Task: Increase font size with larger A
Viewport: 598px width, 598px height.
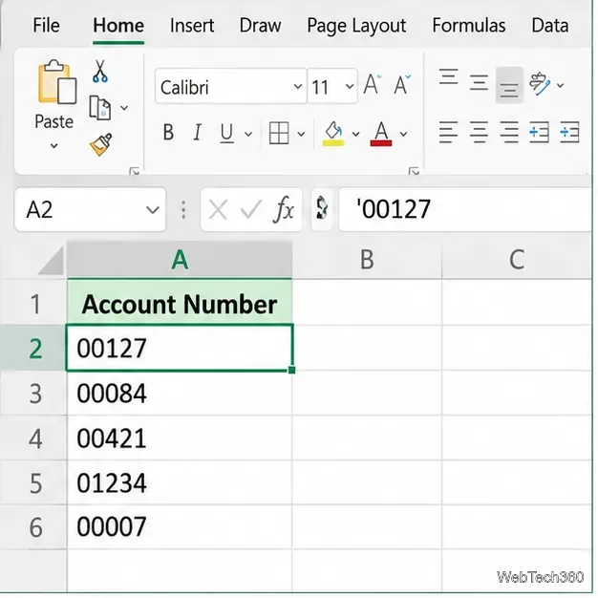Action: [x=372, y=85]
